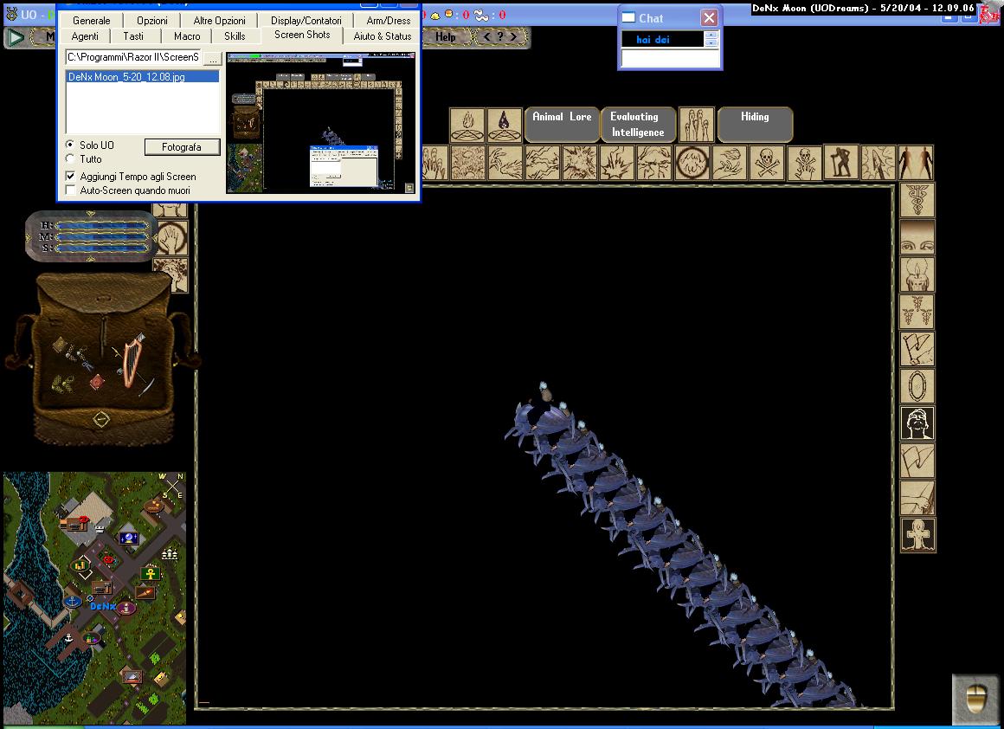1004x729 pixels.
Task: Close the Chat window
Action: (x=709, y=18)
